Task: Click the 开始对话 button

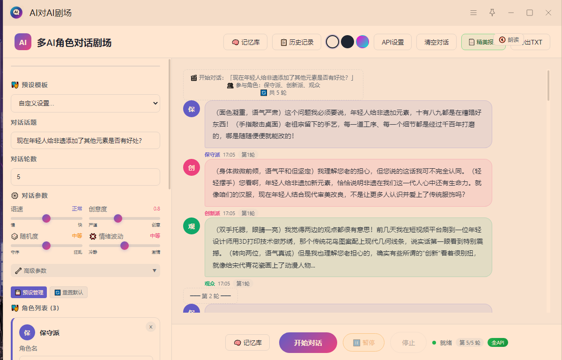Action: click(308, 343)
